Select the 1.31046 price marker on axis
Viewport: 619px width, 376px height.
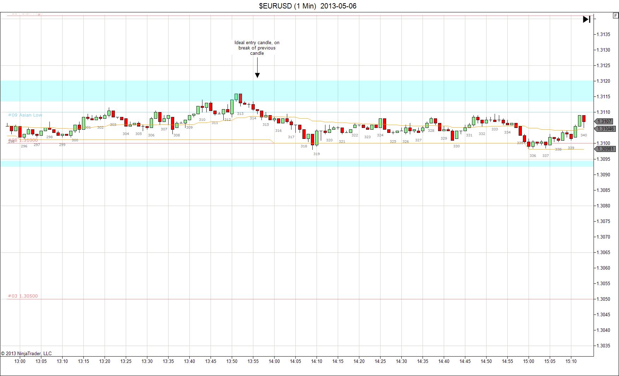[x=606, y=129]
